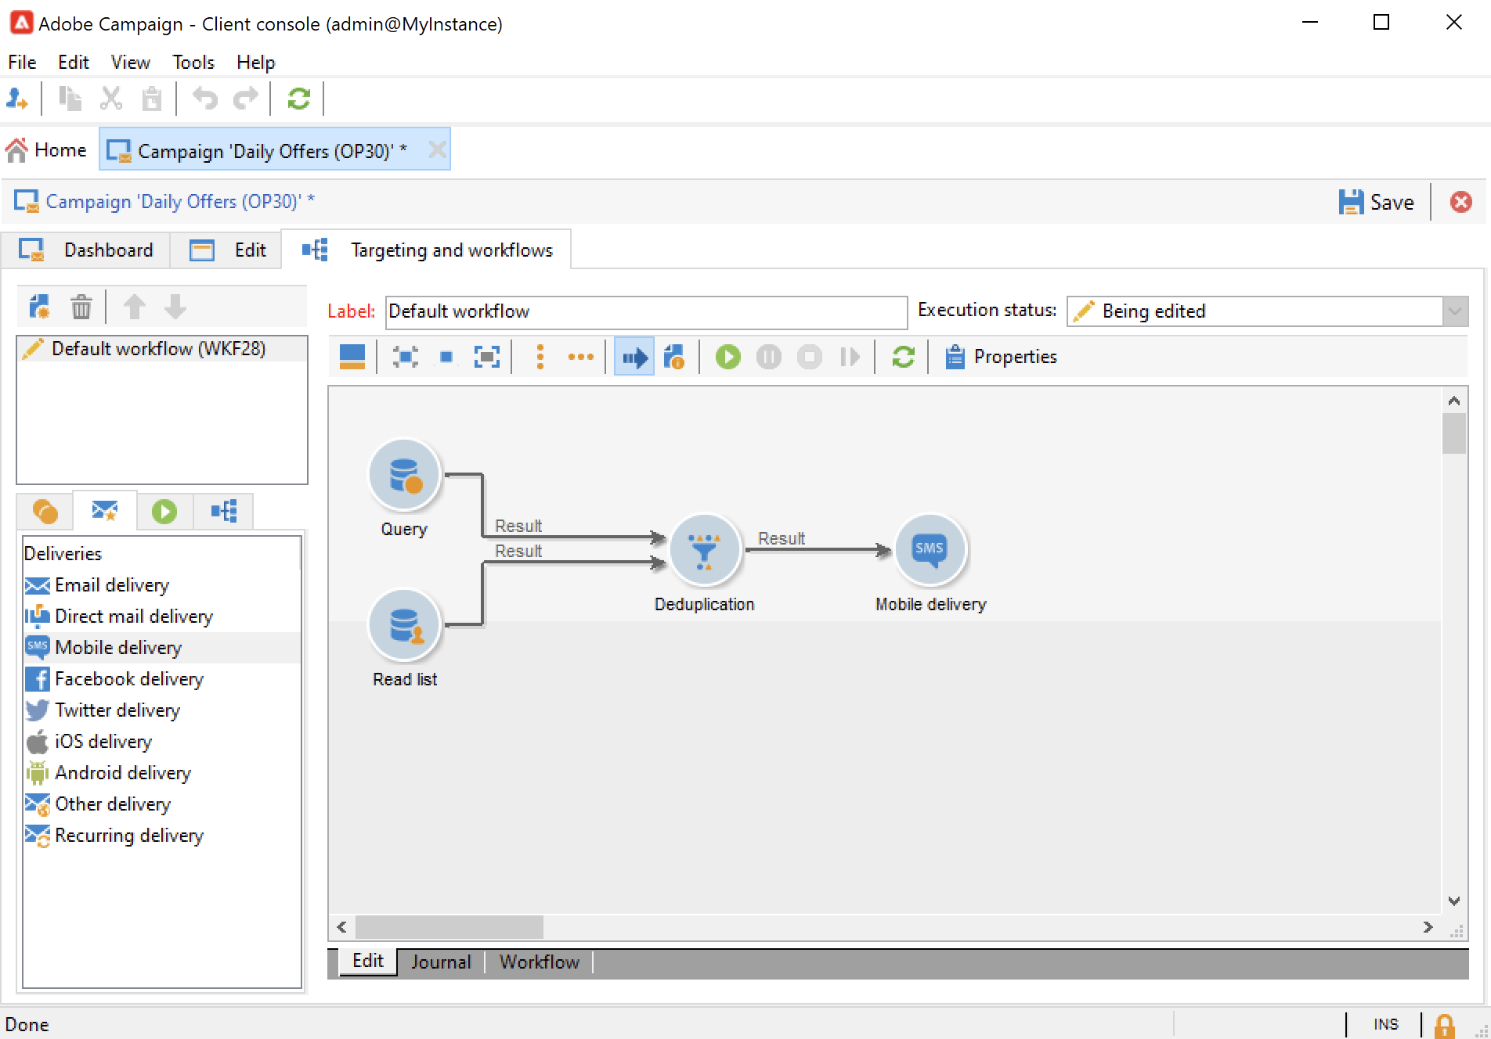
Task: Open the workflow structure palette tab
Action: click(224, 512)
